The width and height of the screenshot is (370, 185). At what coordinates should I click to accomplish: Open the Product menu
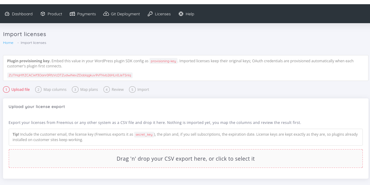[51, 14]
